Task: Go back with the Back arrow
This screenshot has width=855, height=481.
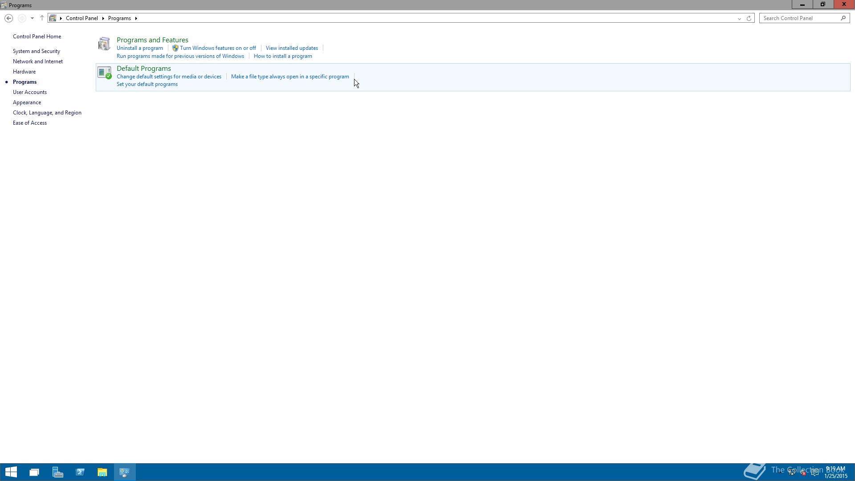Action: (x=8, y=18)
